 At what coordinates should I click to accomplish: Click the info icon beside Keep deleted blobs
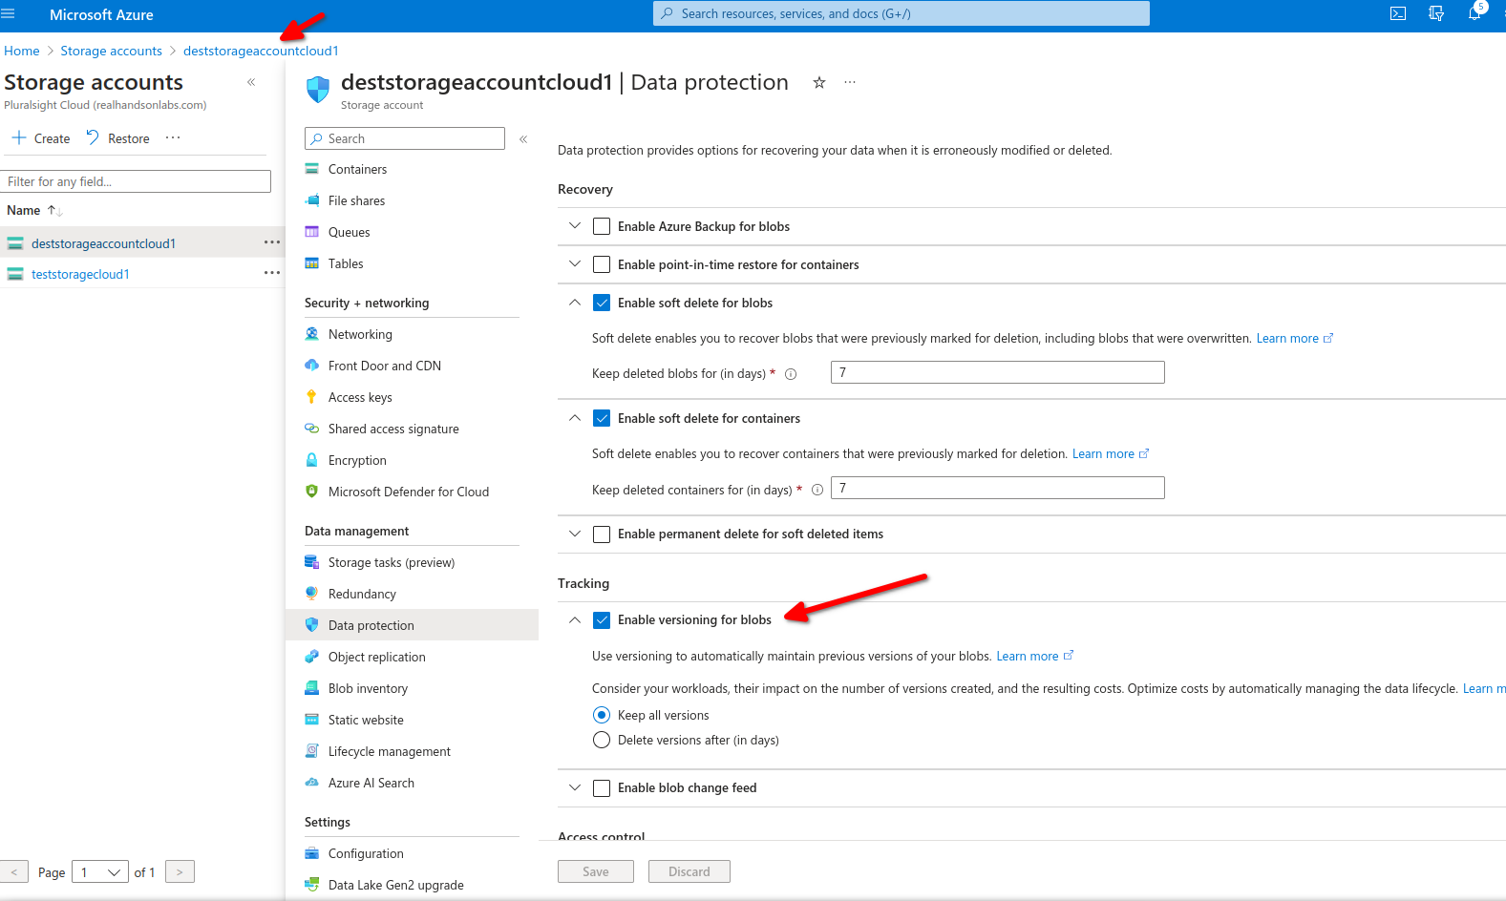click(791, 374)
